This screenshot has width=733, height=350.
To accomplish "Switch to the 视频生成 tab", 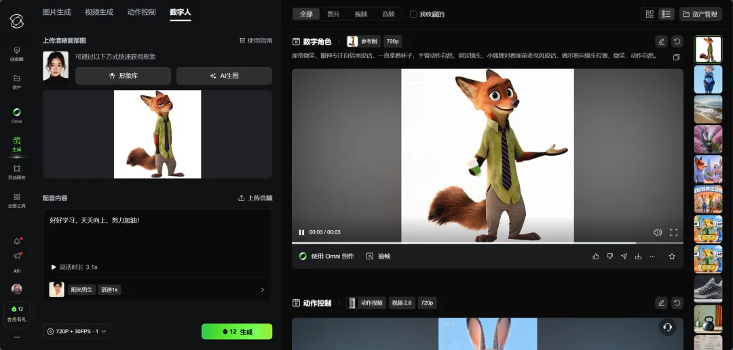I will pyautogui.click(x=99, y=12).
